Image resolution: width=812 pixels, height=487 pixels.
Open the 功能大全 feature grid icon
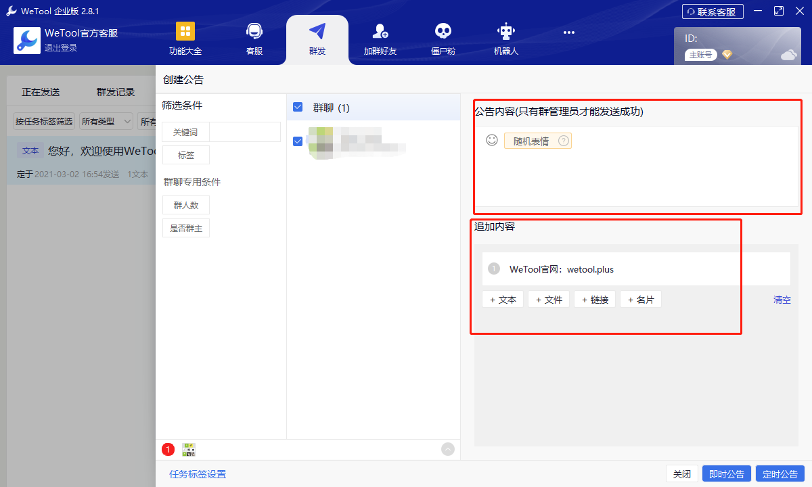coord(185,31)
